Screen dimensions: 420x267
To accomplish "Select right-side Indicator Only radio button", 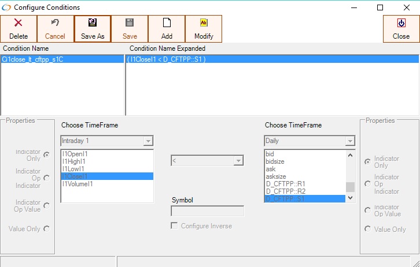I will [367, 162].
